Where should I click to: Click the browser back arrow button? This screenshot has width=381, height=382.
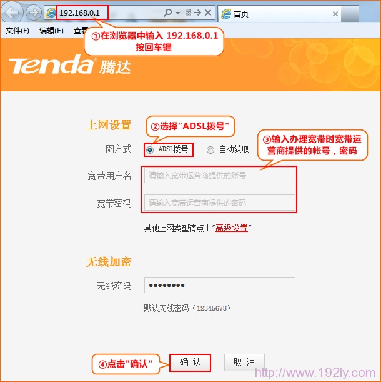click(11, 12)
